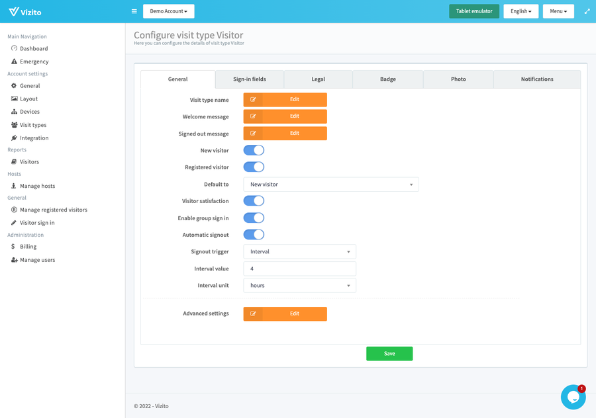Open the chat support bubble
The image size is (596, 418).
(x=573, y=397)
